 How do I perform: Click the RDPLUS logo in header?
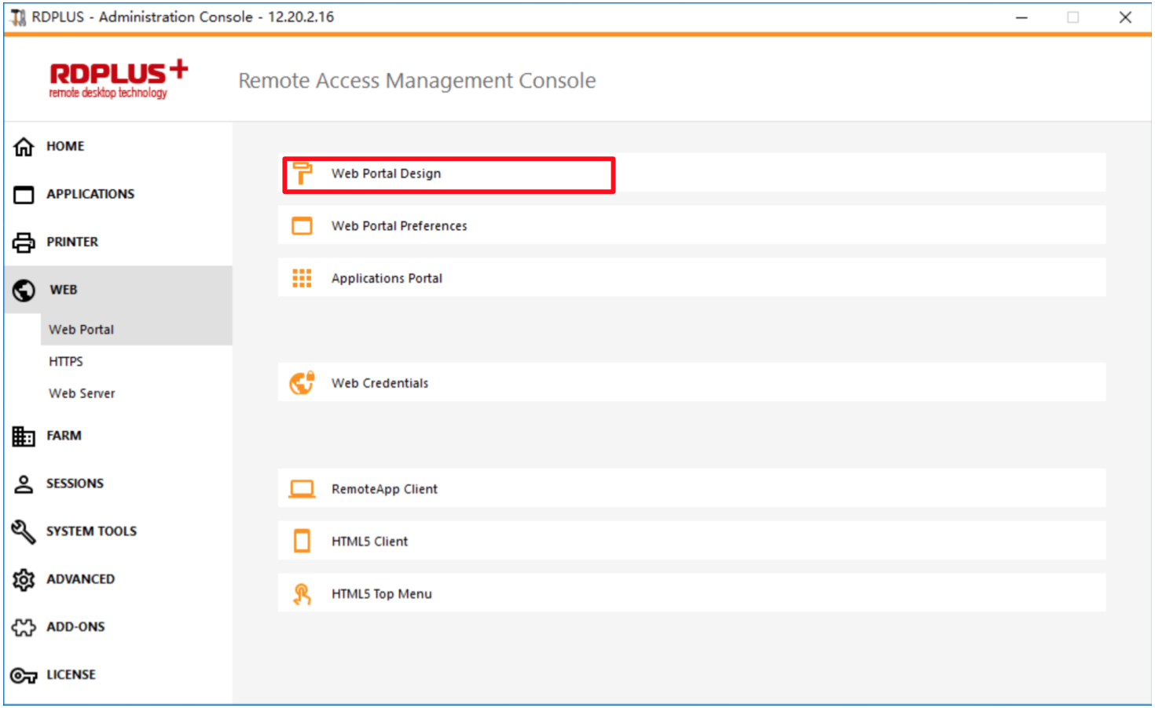tap(118, 78)
